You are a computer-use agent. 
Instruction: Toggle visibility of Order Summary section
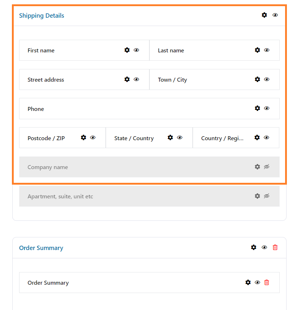[x=264, y=247]
